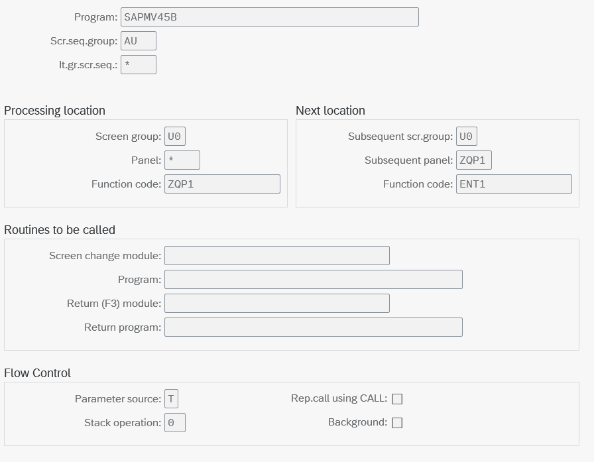Screen dimensions: 594x462
Task: Click the Screen change module field
Action: tap(276, 256)
